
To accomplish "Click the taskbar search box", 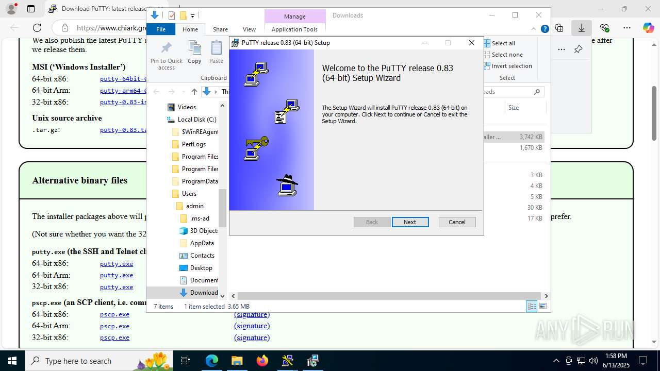I will (100, 361).
